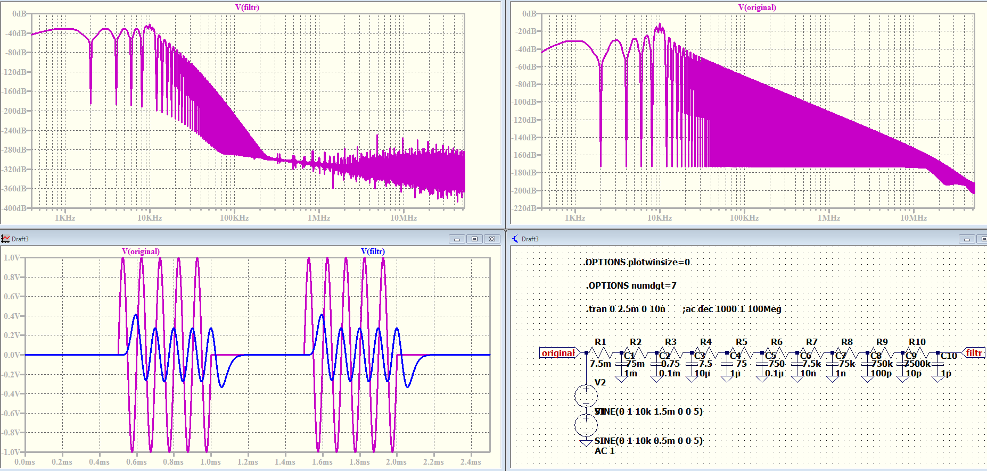Select the V2 voltage source symbol
This screenshot has width=987, height=471.
click(x=586, y=396)
